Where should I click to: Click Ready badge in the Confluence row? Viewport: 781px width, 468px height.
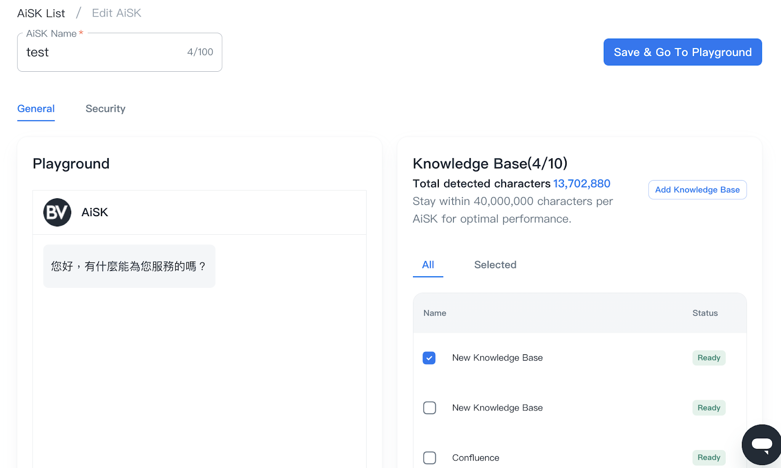point(709,458)
